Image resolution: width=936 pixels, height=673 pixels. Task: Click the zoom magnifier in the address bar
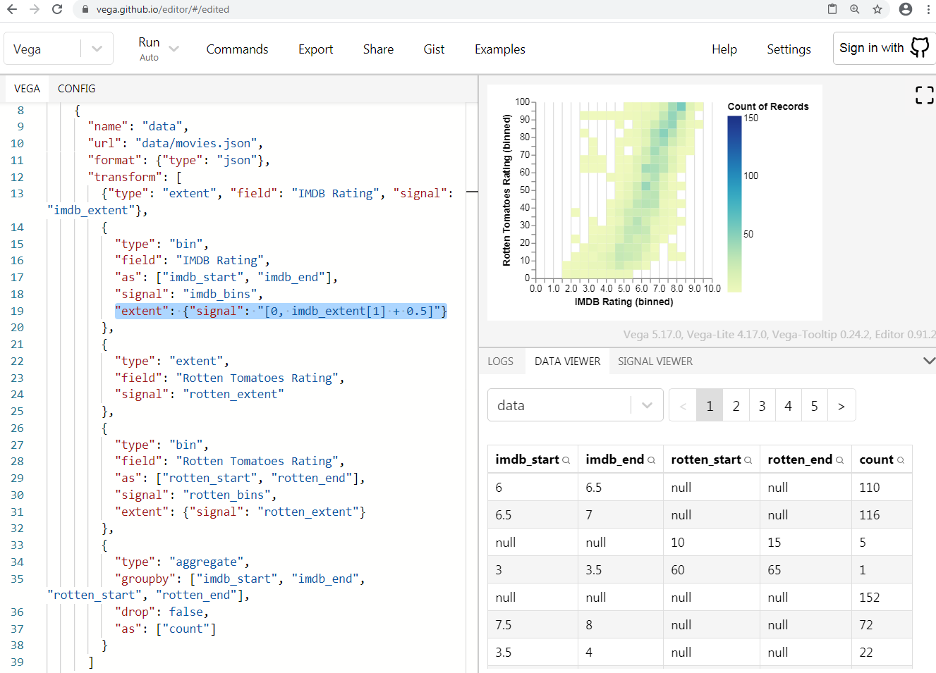pyautogui.click(x=855, y=10)
